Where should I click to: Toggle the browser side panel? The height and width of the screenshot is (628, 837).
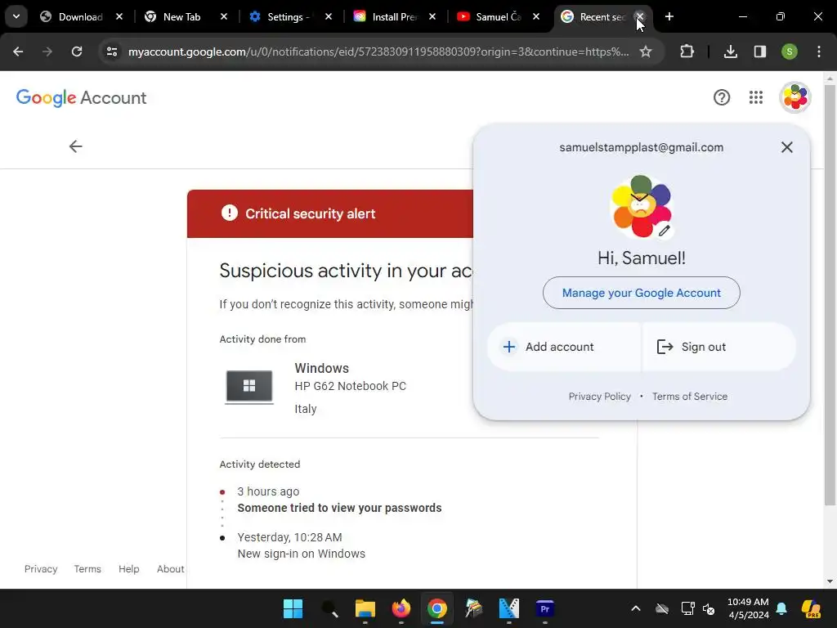point(759,52)
